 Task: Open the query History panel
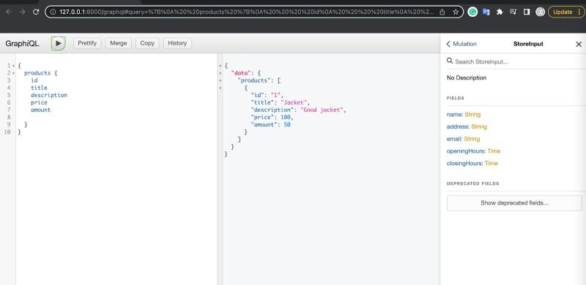point(177,43)
